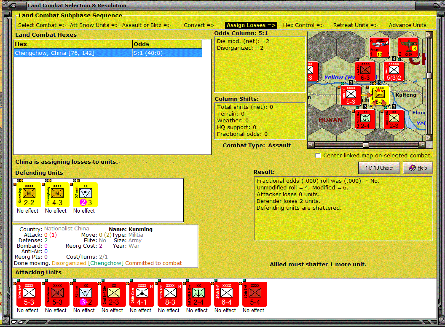This screenshot has width=445, height=327.
Task: Move the mini-map horizontal scrollbar thumb
Action: point(366,145)
